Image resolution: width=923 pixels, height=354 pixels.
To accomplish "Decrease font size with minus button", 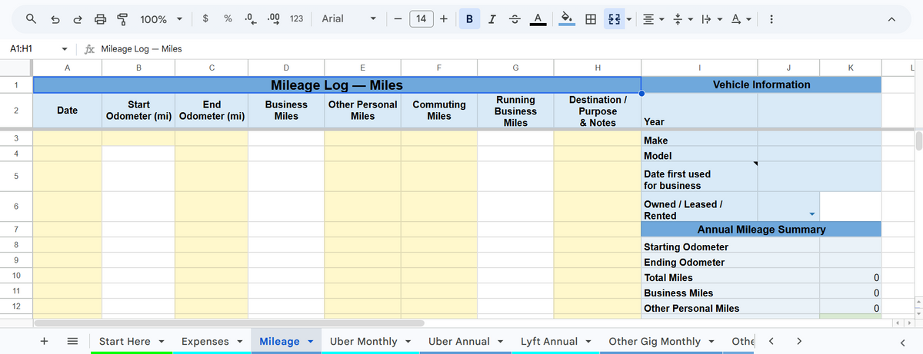I will pos(397,18).
